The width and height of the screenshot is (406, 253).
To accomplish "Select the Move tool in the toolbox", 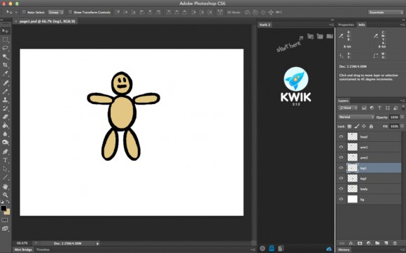I will 5,31.
